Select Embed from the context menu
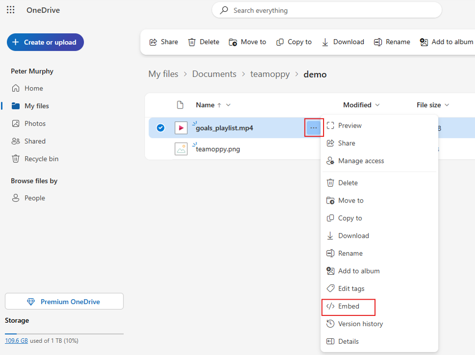The height and width of the screenshot is (355, 475). (x=349, y=307)
